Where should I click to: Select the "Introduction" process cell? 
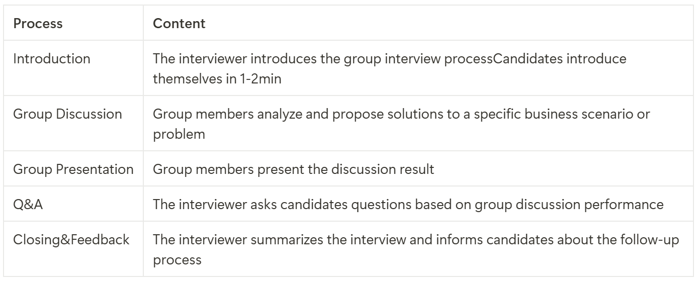52,58
